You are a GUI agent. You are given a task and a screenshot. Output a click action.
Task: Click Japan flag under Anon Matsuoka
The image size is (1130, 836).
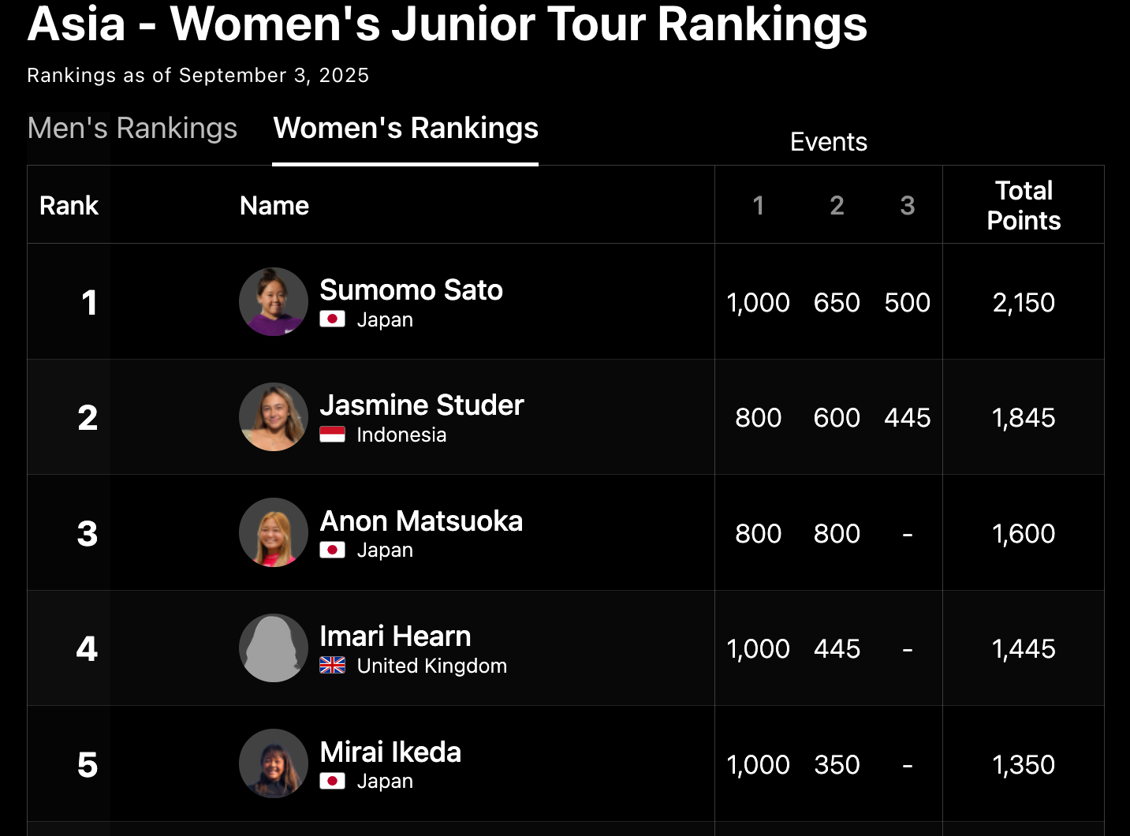tap(332, 550)
